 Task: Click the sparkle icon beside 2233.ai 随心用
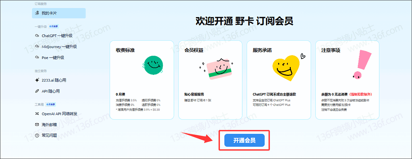tap(37, 80)
